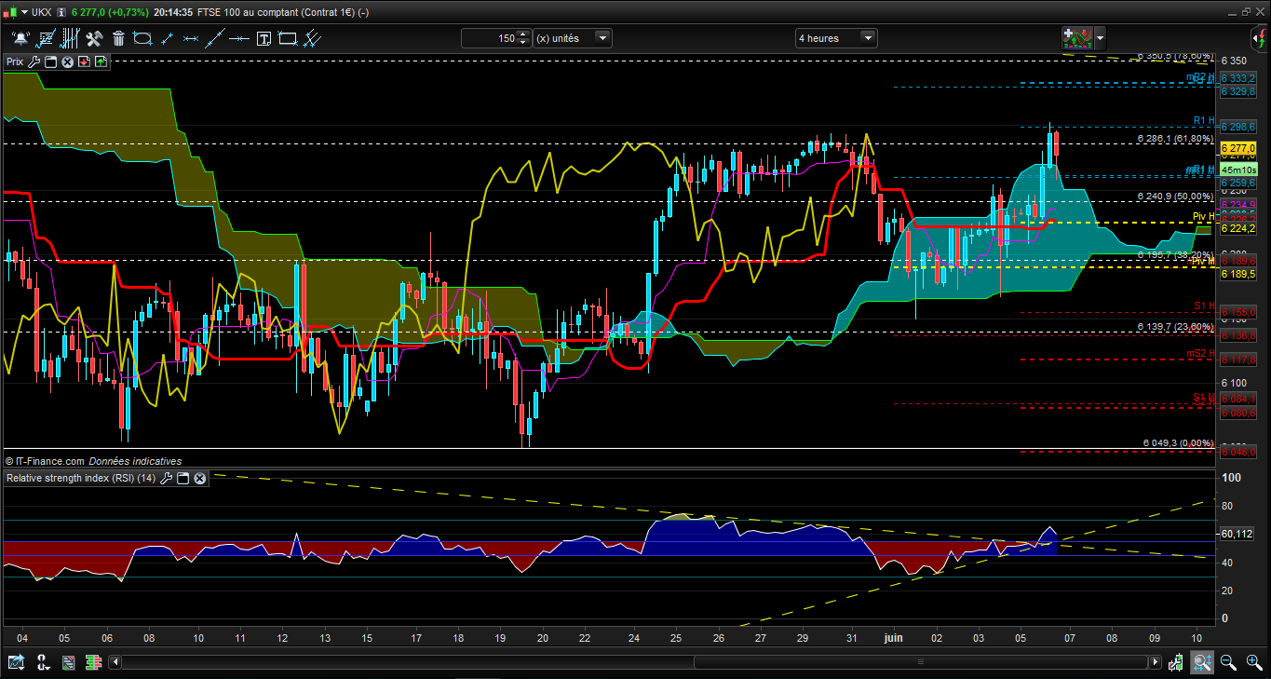Open the tools (hammer and wrench) icon
The width and height of the screenshot is (1271, 679).
(x=94, y=38)
